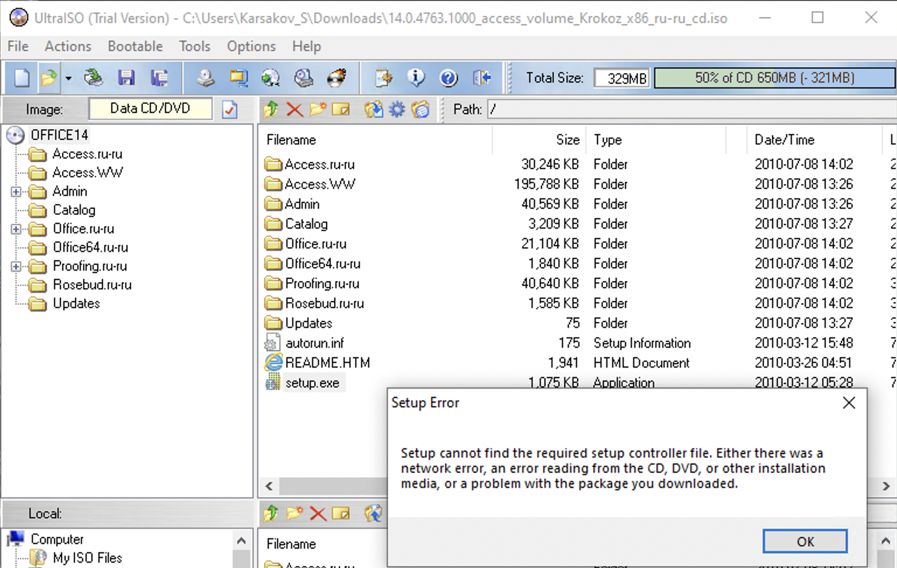Screen dimensions: 897x568
Task: Expand the Admin folder in the tree
Action: pyautogui.click(x=16, y=192)
